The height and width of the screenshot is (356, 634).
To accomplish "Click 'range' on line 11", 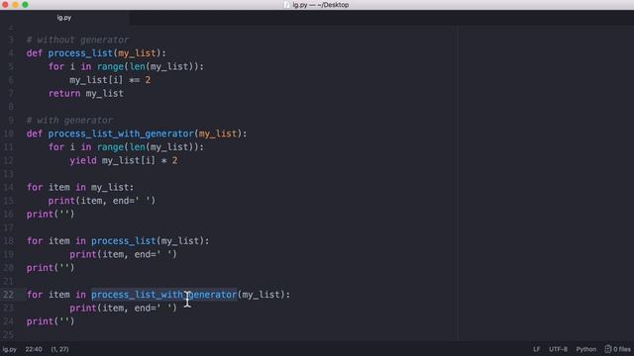I will coord(110,147).
